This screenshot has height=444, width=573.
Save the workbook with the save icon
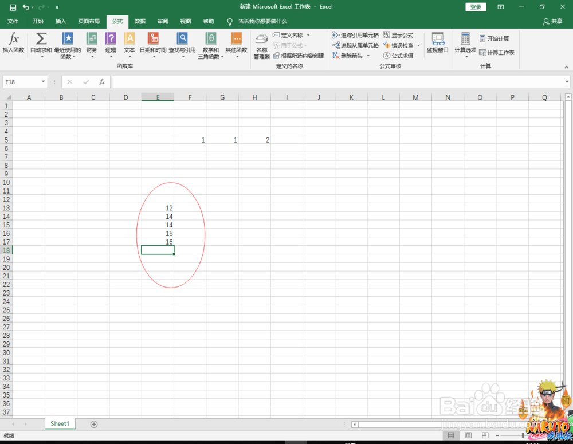(x=13, y=7)
